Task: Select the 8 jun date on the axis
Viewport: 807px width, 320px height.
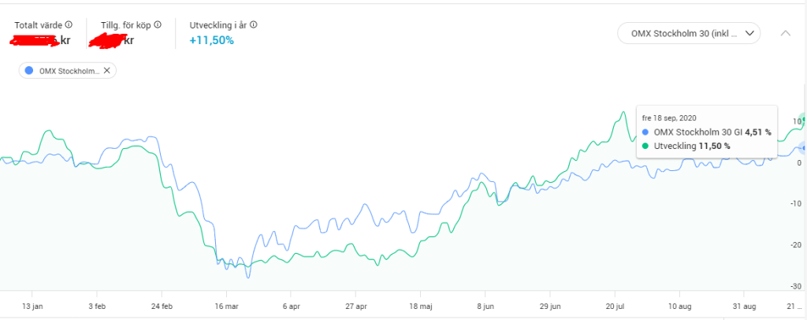Action: point(487,305)
